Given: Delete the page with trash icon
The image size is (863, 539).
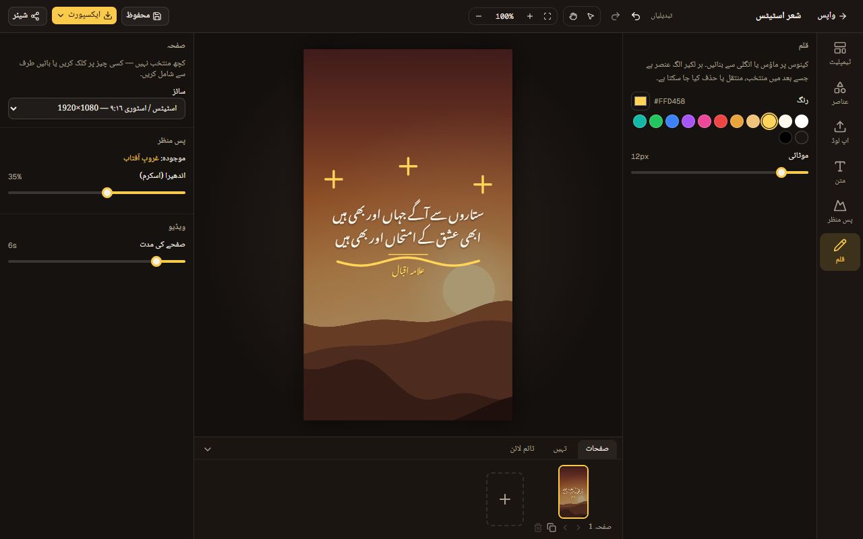Looking at the screenshot, I should [538, 528].
